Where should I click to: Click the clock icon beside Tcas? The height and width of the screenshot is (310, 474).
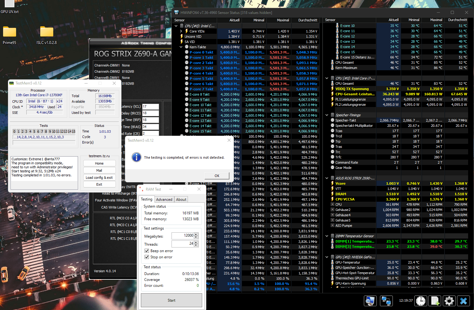tap(333, 131)
